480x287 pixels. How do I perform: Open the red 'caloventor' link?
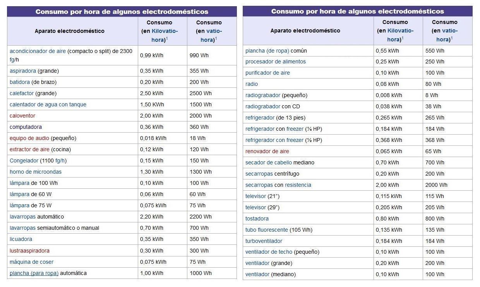coord(22,116)
